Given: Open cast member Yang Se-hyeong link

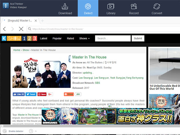Looking at the screenshot, I should (x=135, y=78).
